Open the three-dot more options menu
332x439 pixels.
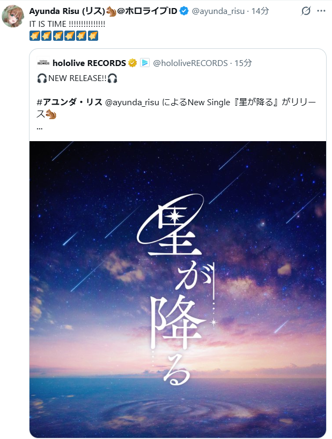tap(321, 11)
